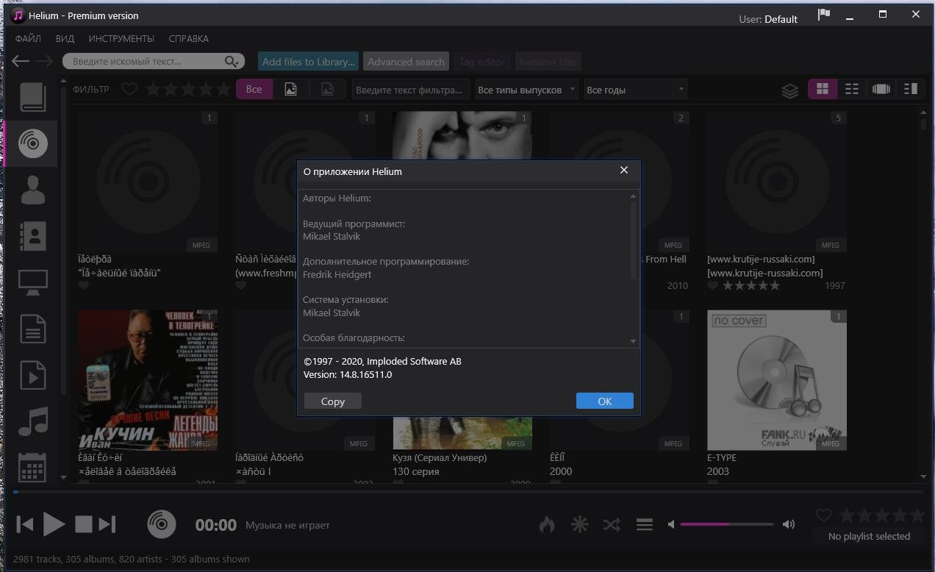Open the СПРАВКА menu
This screenshot has height=572, width=935.
pos(189,38)
